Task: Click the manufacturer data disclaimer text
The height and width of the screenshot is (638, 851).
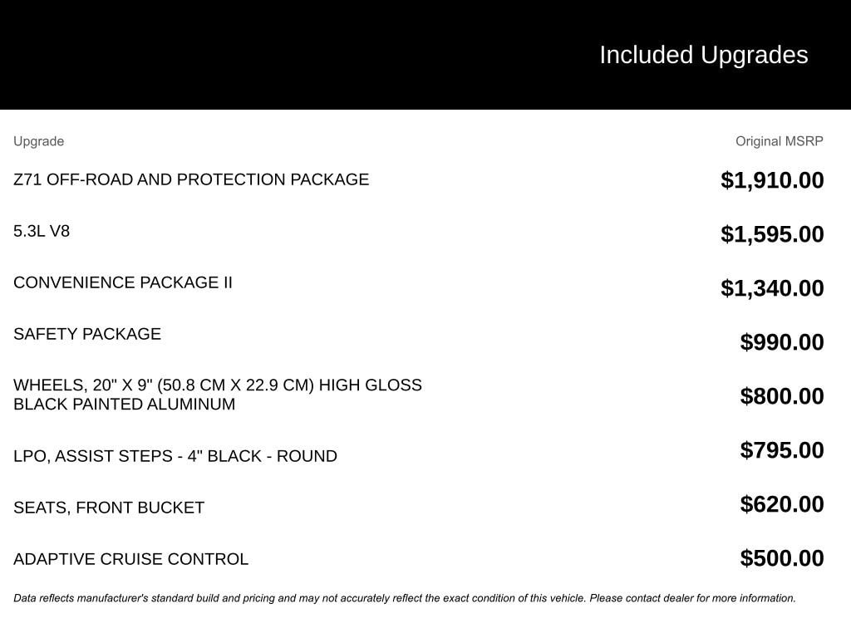Action: 405,598
